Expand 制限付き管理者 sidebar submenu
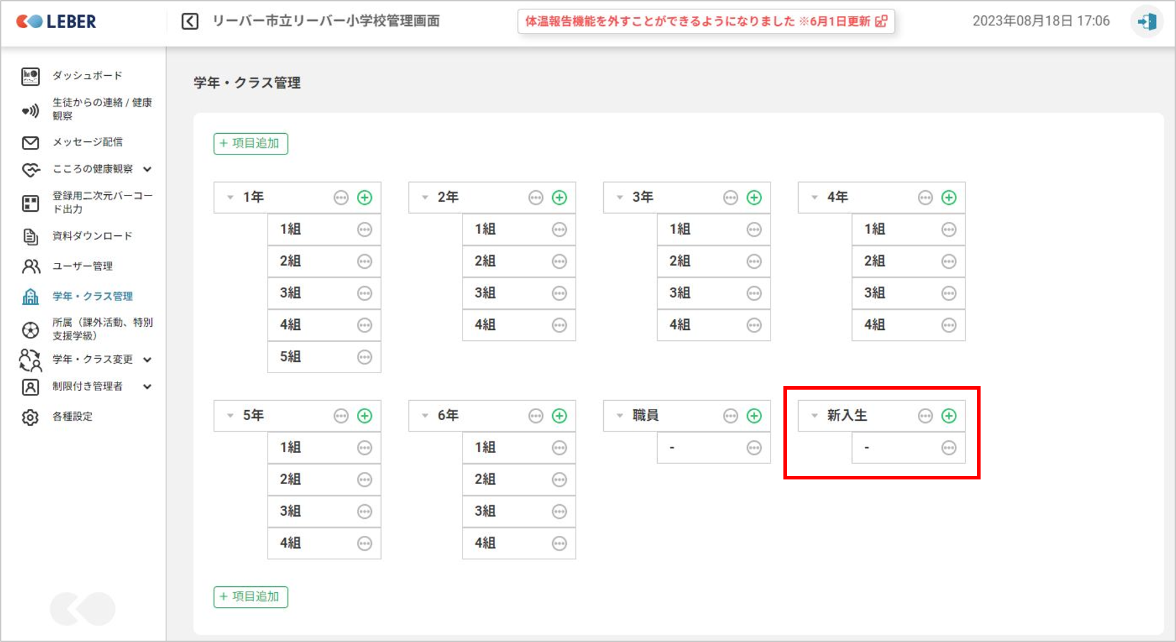 pyautogui.click(x=147, y=386)
